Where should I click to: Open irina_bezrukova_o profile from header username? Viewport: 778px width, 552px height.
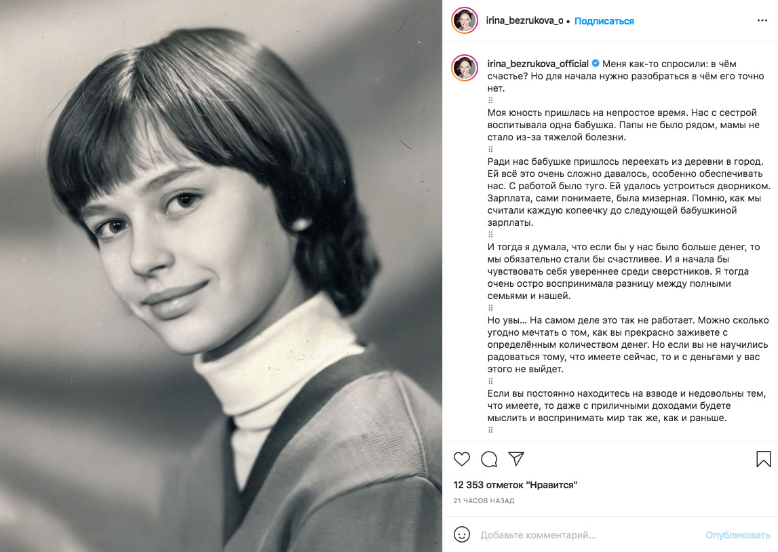coord(524,21)
